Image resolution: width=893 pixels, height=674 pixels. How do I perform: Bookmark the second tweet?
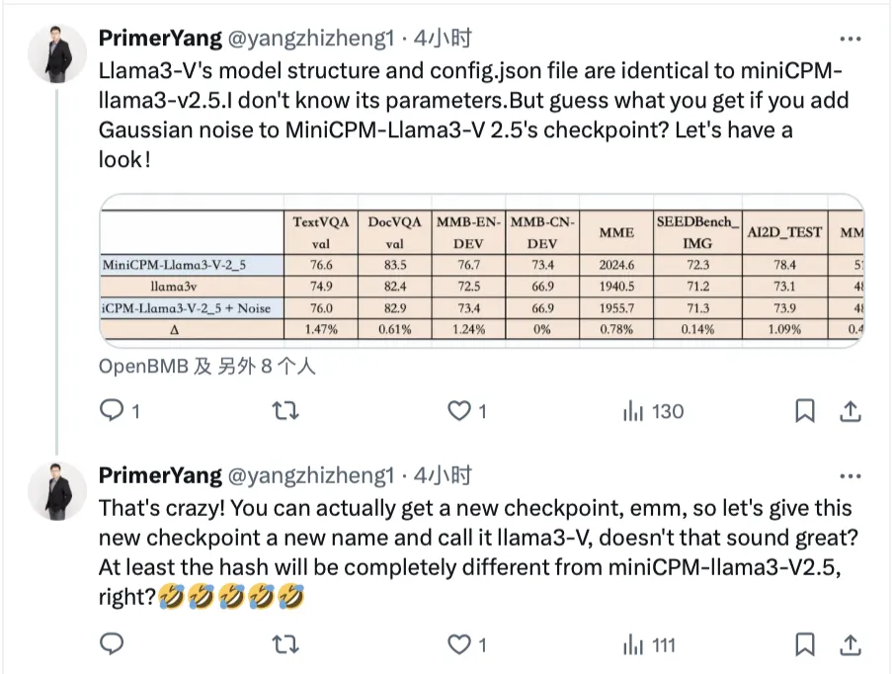pos(805,644)
